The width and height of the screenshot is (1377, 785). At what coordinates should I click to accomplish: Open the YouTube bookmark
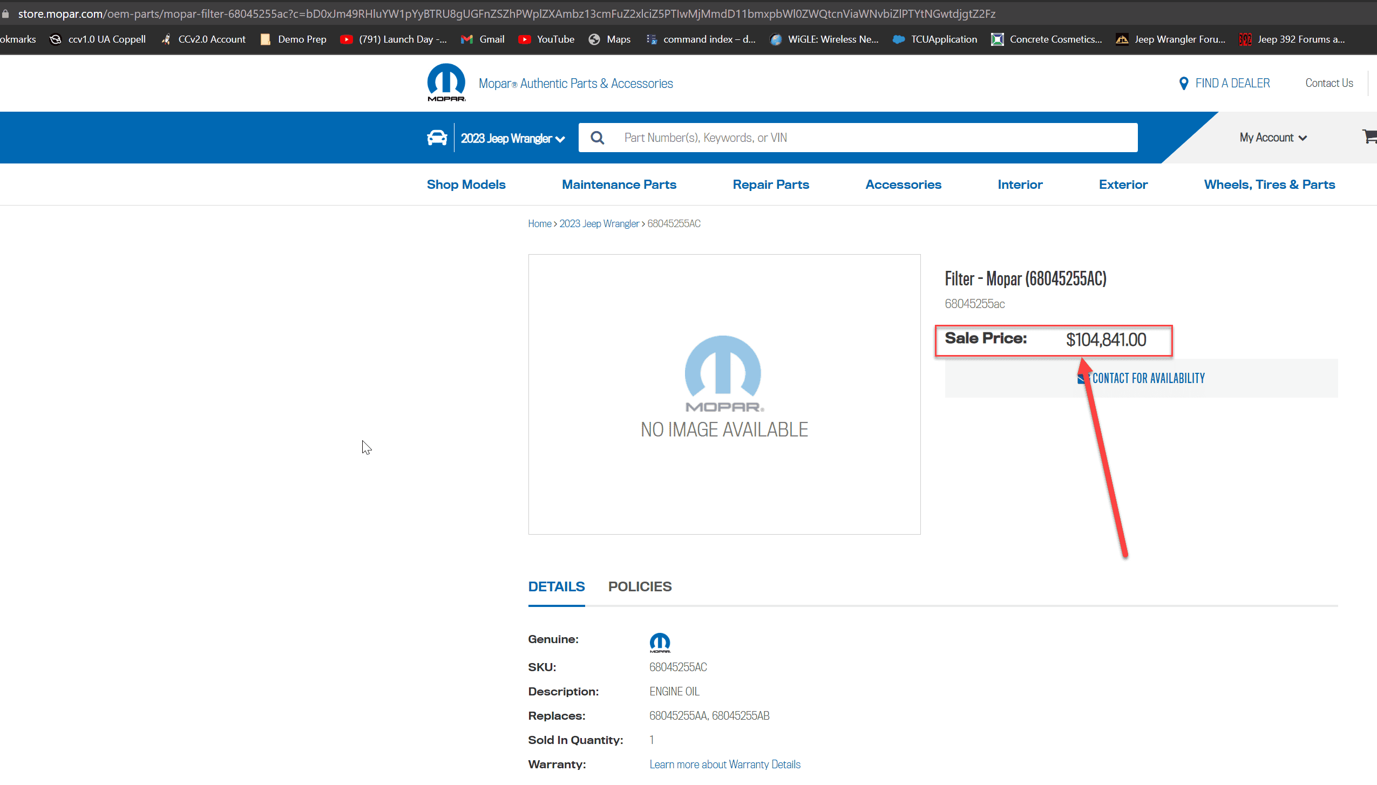[x=546, y=39]
